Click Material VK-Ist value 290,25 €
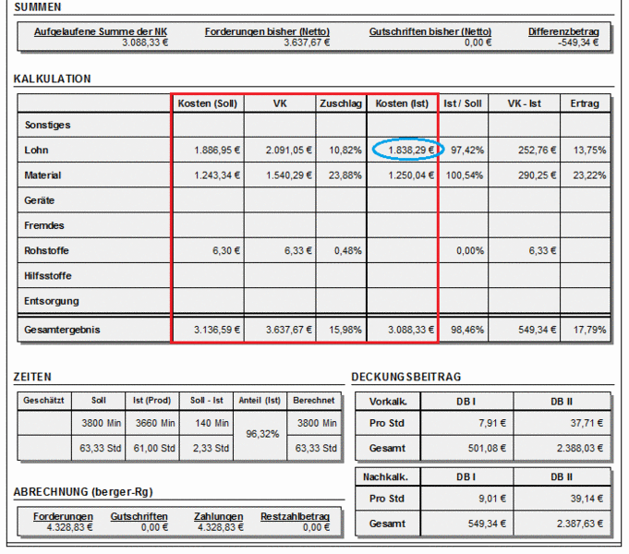 (537, 175)
